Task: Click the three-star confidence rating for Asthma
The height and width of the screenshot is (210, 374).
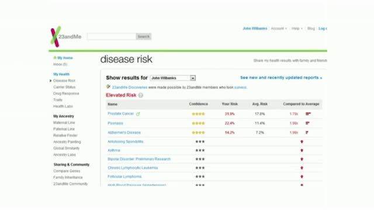Action: (x=200, y=150)
